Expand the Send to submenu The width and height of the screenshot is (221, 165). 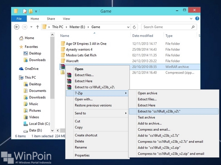click(97, 113)
